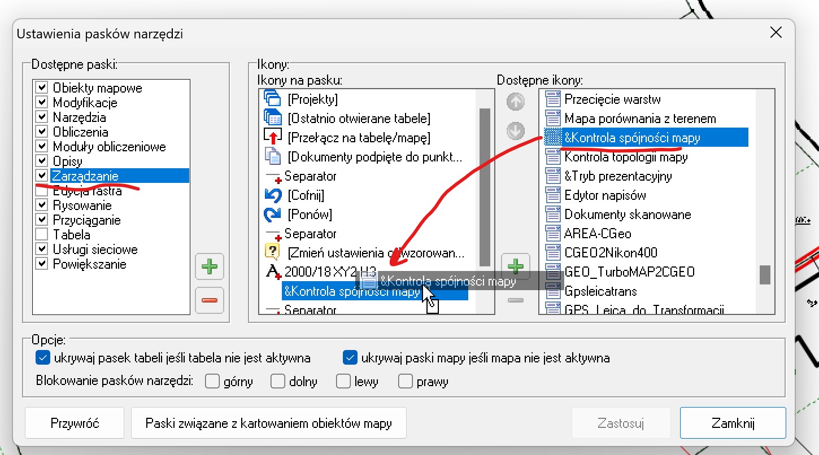The image size is (819, 455).
Task: Enable lewy toolbar lock checkbox
Action: pos(343,382)
